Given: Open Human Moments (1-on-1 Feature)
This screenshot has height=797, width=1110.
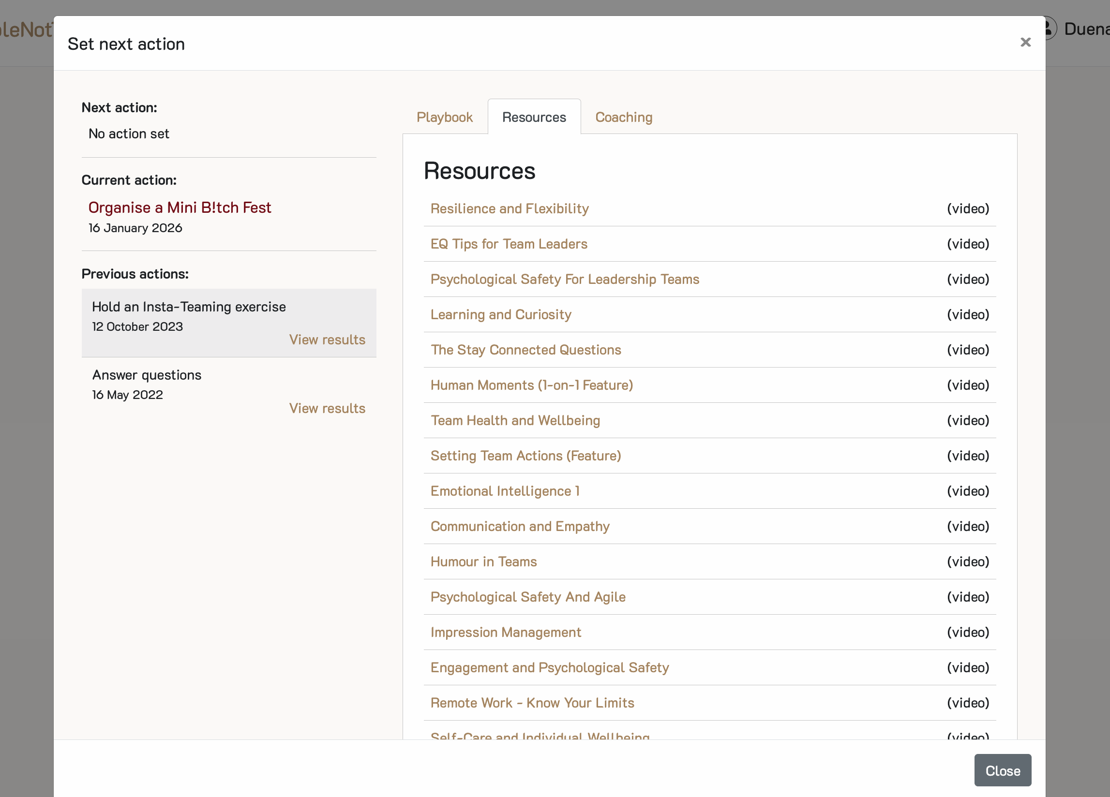Looking at the screenshot, I should click(531, 385).
